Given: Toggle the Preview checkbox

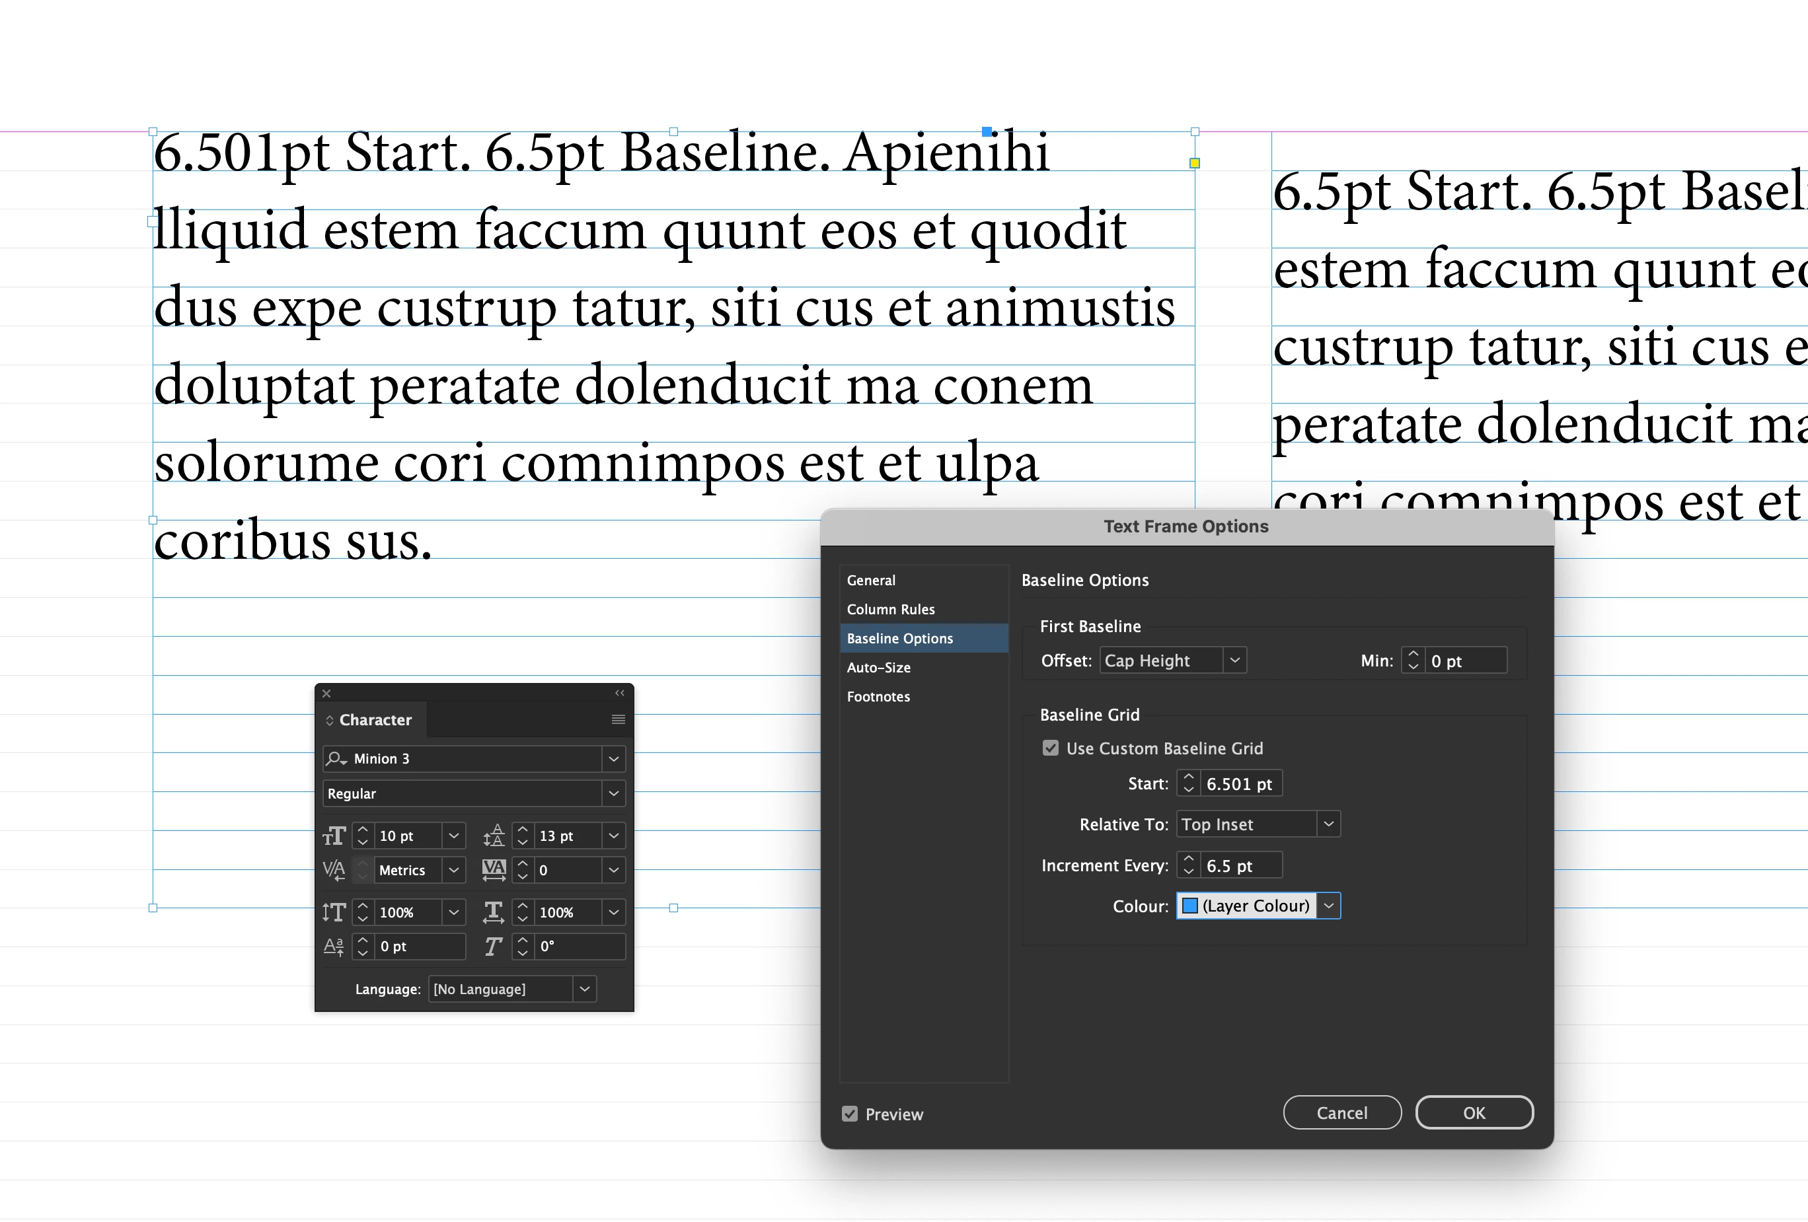Looking at the screenshot, I should (x=850, y=1114).
